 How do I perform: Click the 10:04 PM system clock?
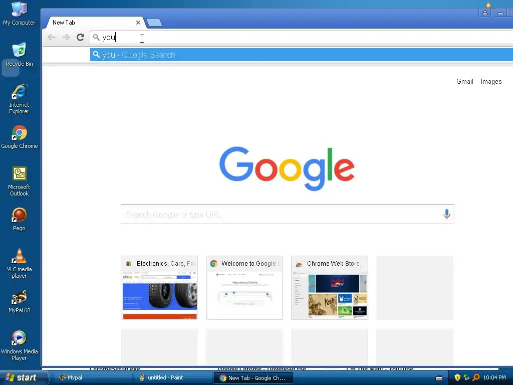click(494, 377)
